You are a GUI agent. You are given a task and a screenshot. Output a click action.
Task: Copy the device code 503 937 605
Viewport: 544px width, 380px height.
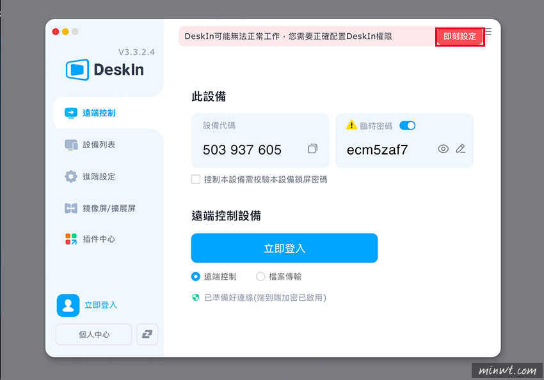(312, 148)
